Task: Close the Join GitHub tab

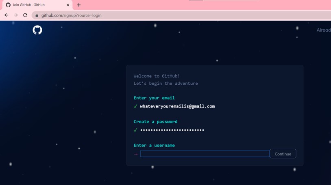Action: coord(68,5)
